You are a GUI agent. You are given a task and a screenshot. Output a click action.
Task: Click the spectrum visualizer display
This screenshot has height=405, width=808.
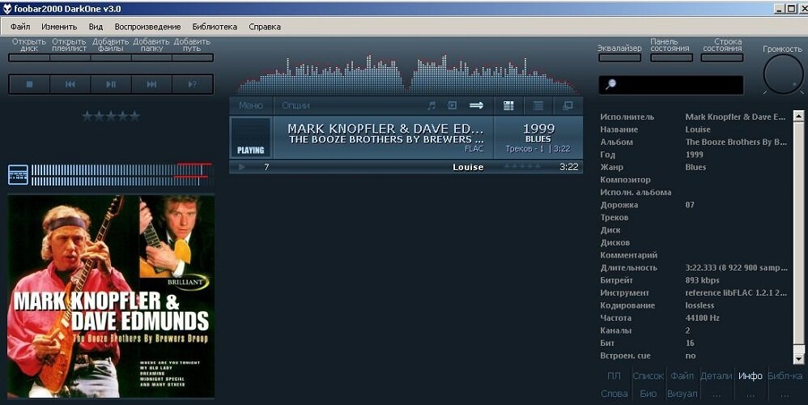point(407,75)
